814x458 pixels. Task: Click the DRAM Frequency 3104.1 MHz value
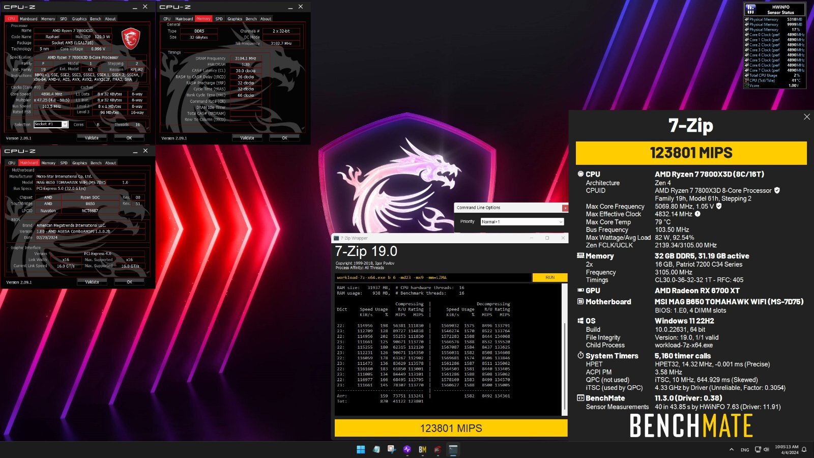point(246,59)
